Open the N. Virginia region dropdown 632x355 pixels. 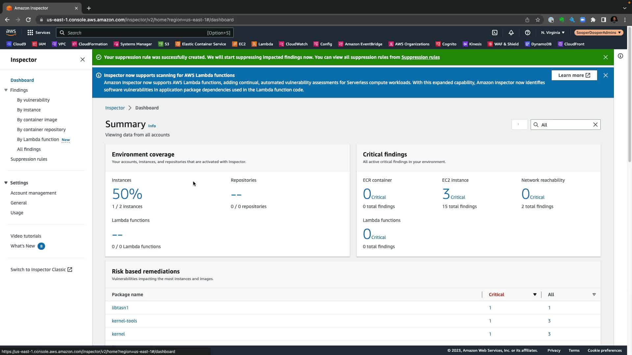(x=553, y=33)
